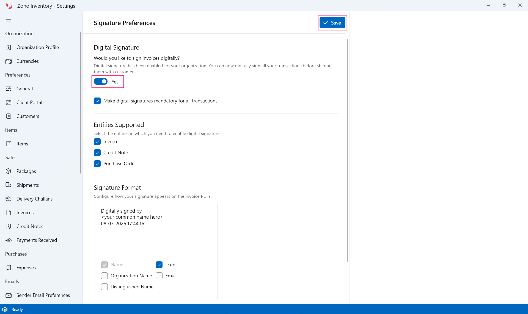Image resolution: width=528 pixels, height=314 pixels.
Task: Open the hamburger navigation menu
Action: point(8,20)
